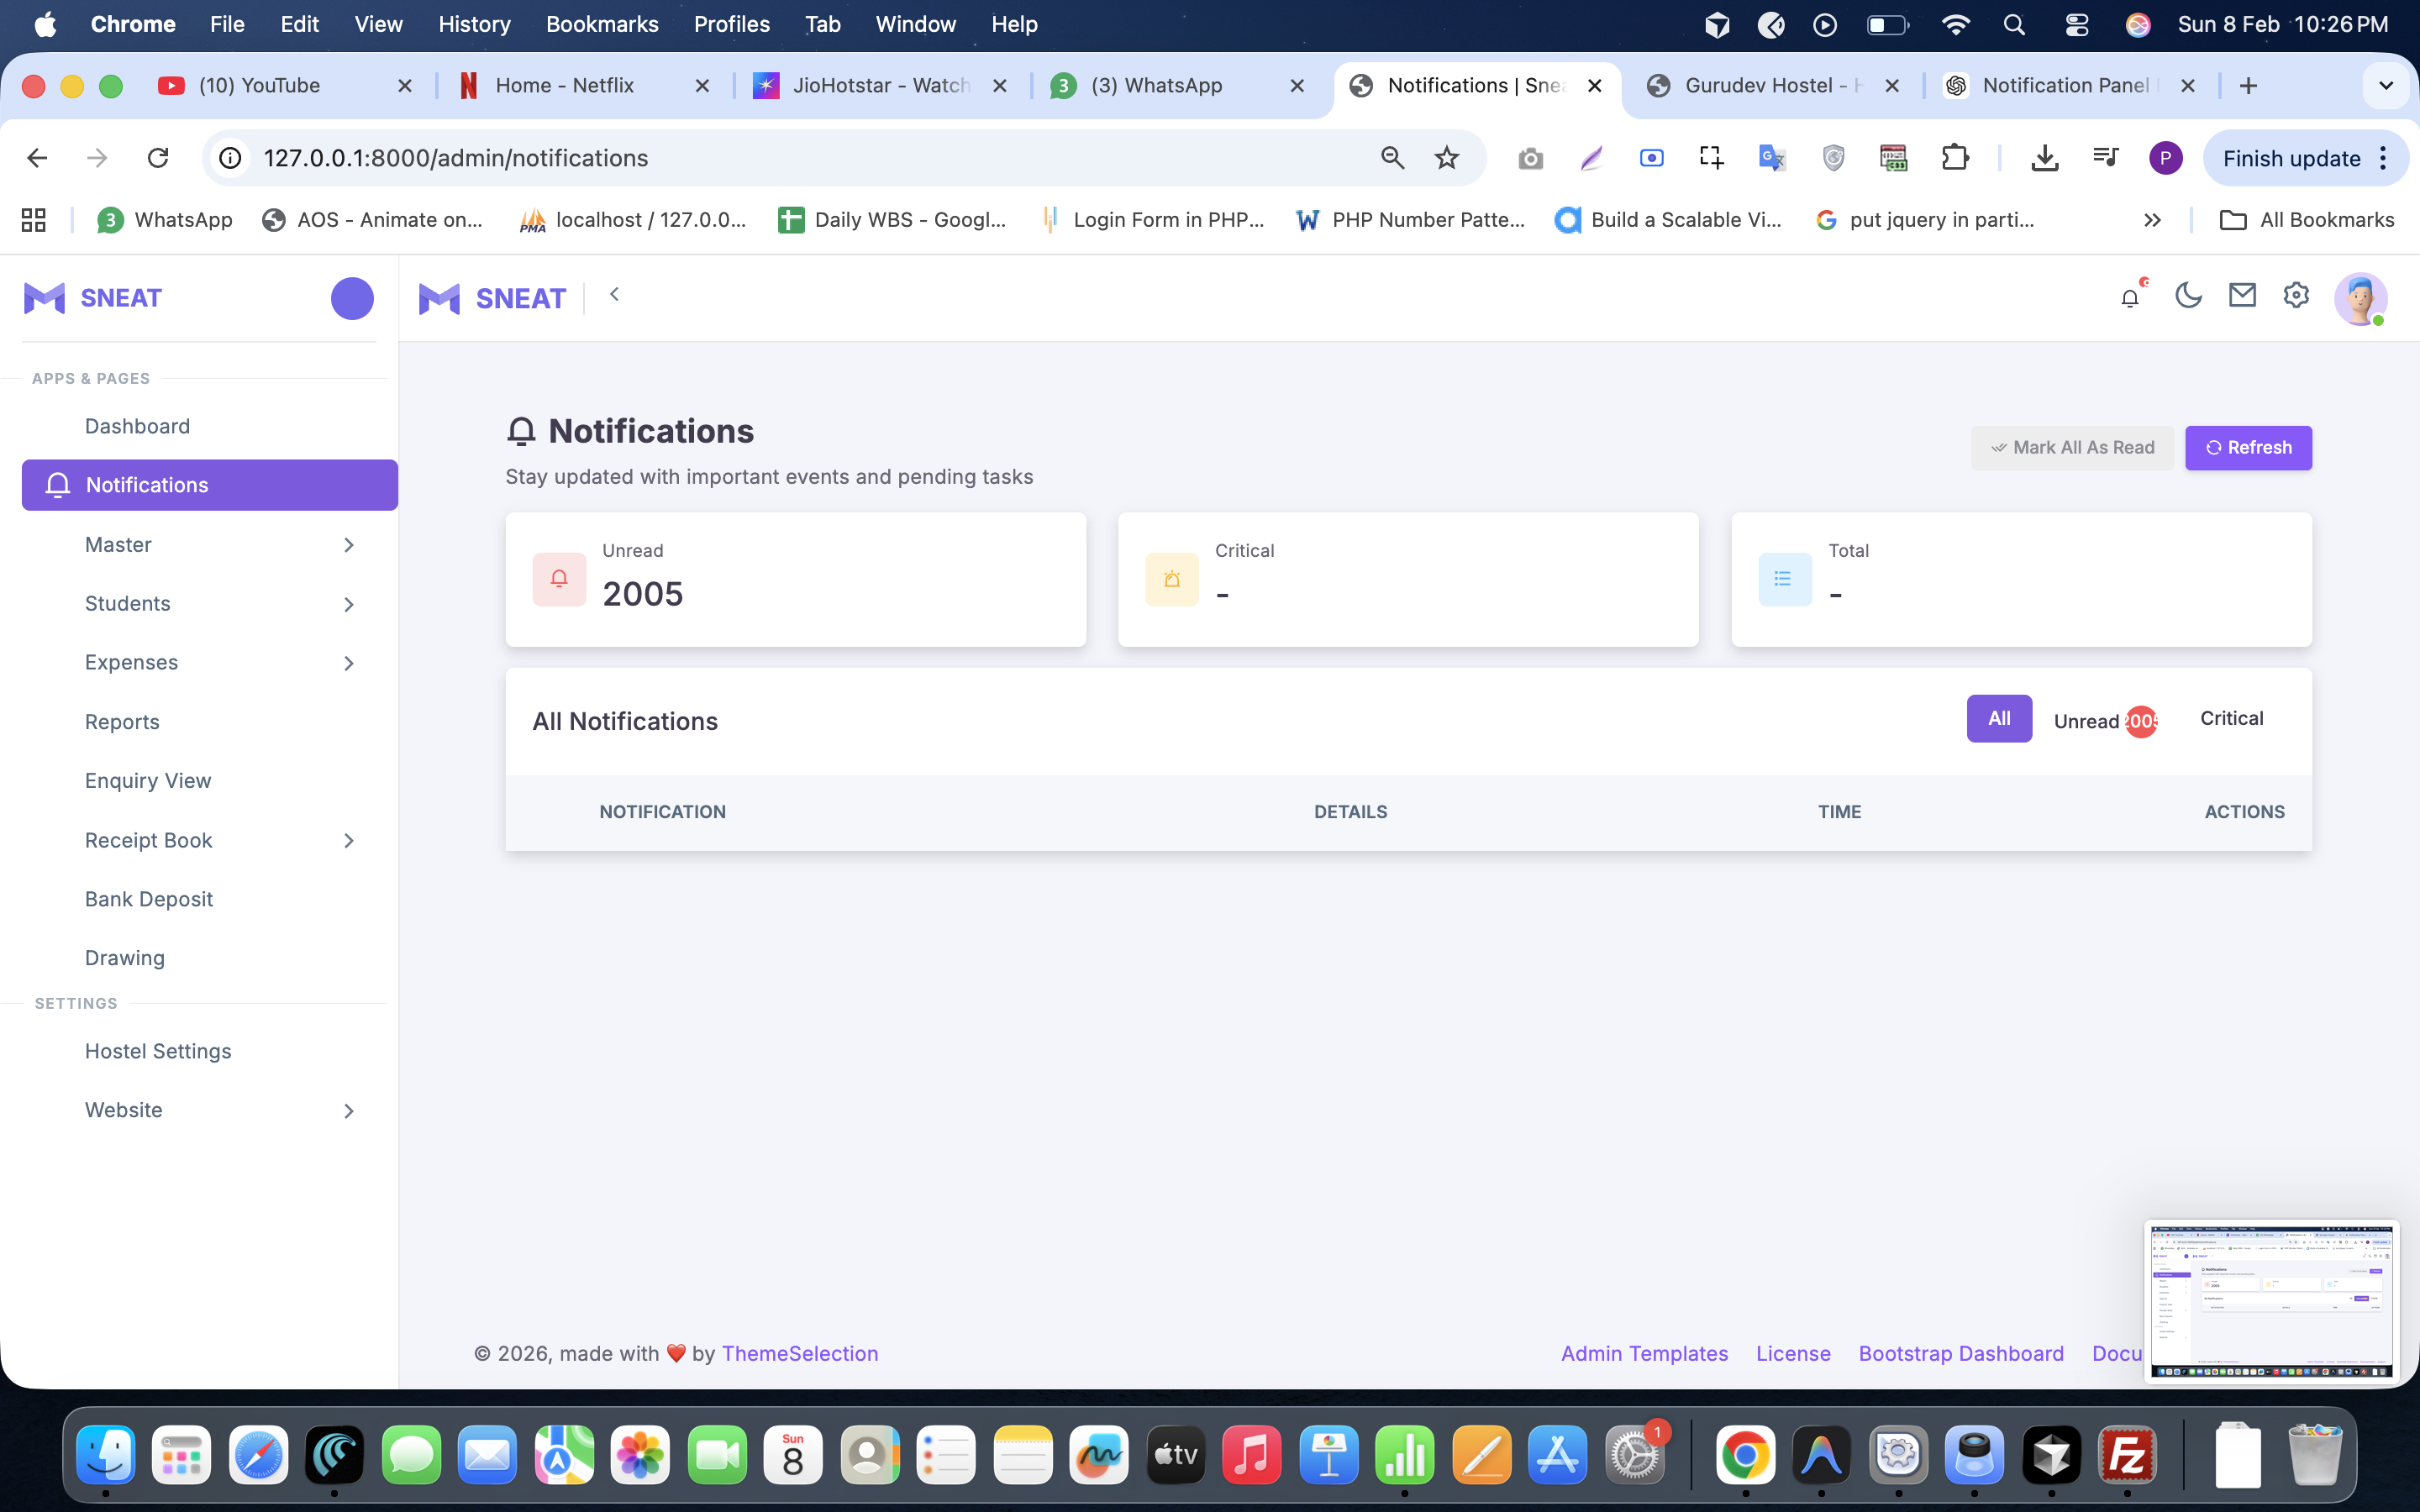2420x1512 pixels.
Task: Open the screenshot preview thumbnail
Action: tap(2270, 1301)
